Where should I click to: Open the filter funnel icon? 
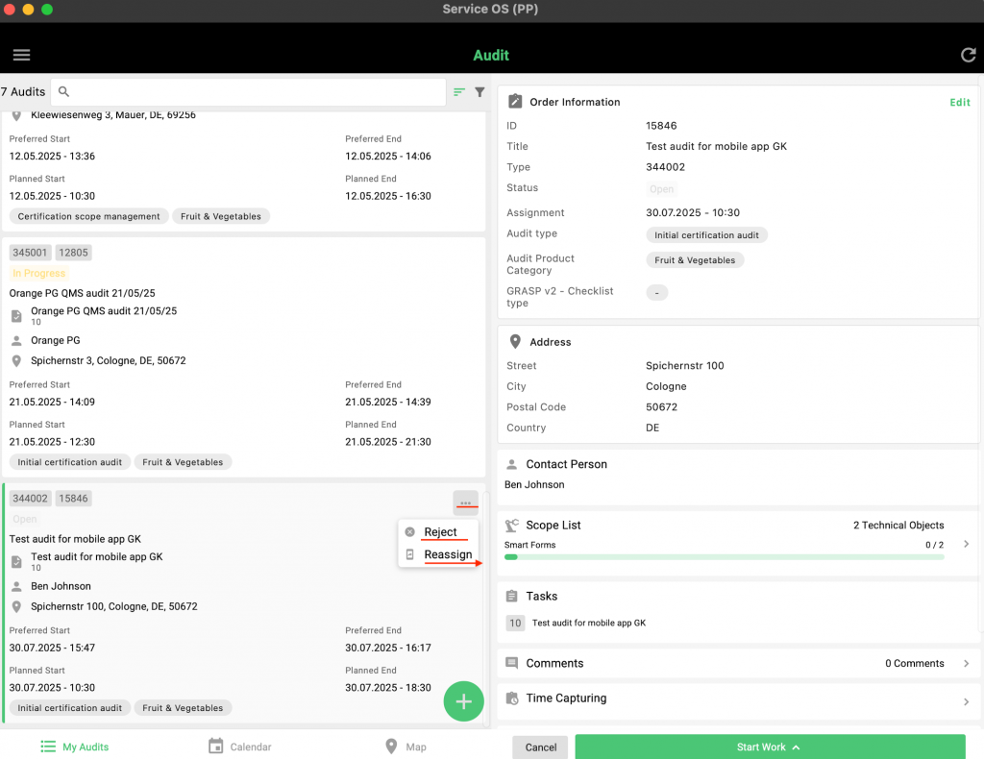click(480, 92)
